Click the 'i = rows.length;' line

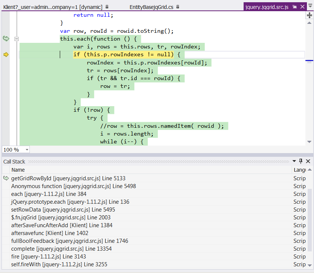[x=127, y=134]
